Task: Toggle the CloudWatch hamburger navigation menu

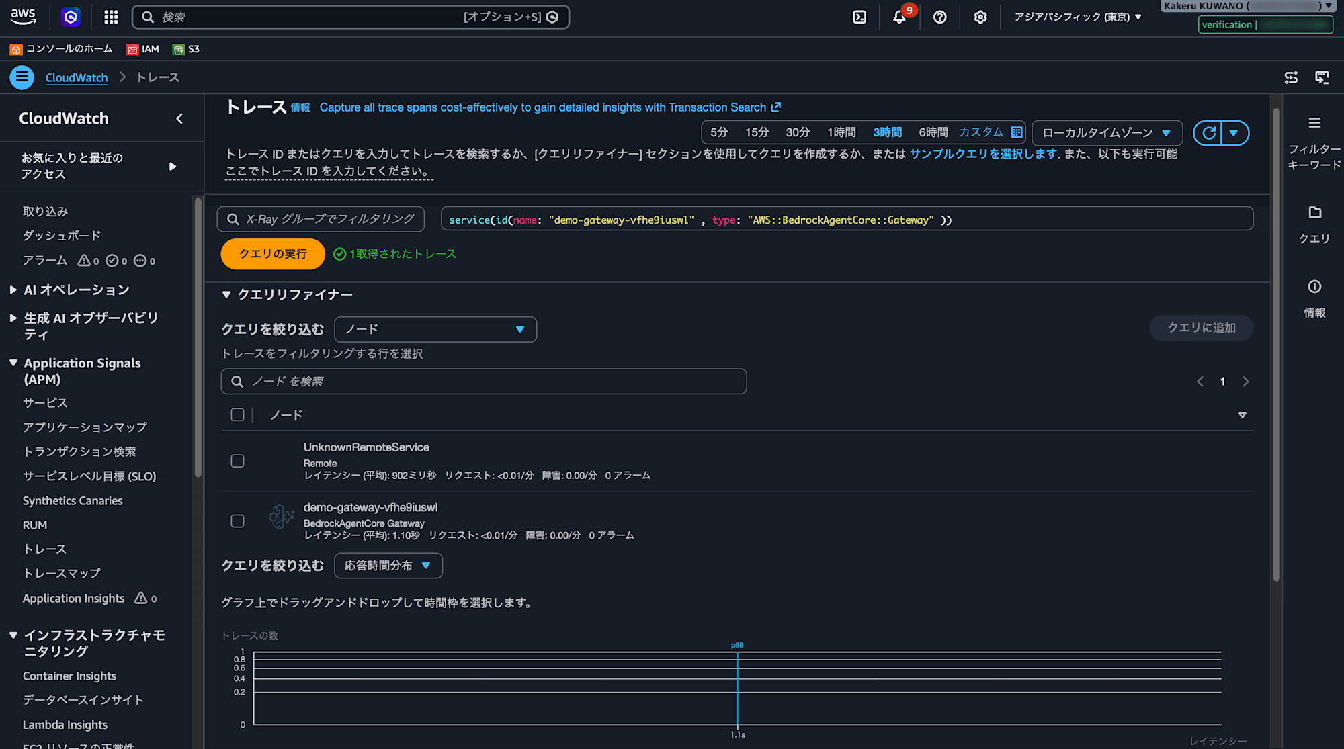Action: tap(22, 77)
